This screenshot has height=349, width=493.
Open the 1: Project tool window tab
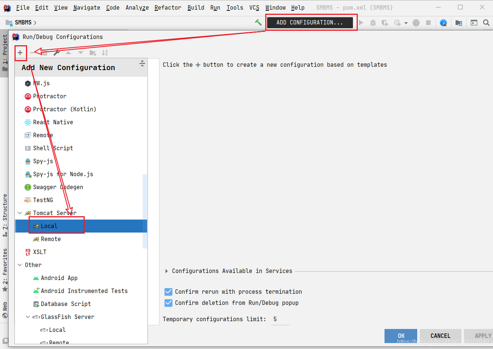pos(5,53)
